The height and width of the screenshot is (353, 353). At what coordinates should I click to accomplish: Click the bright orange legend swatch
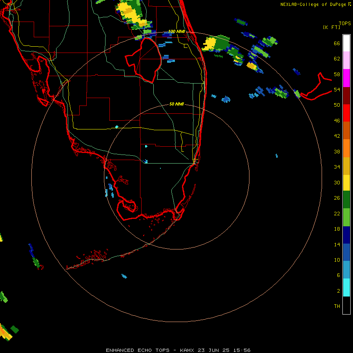tap(346, 148)
